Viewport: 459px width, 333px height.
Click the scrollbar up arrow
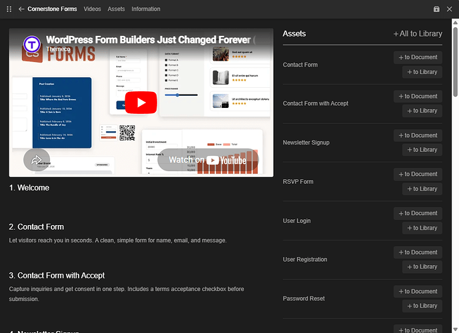point(455,22)
